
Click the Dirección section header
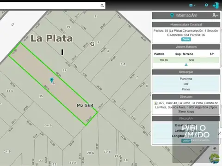pos(186,97)
